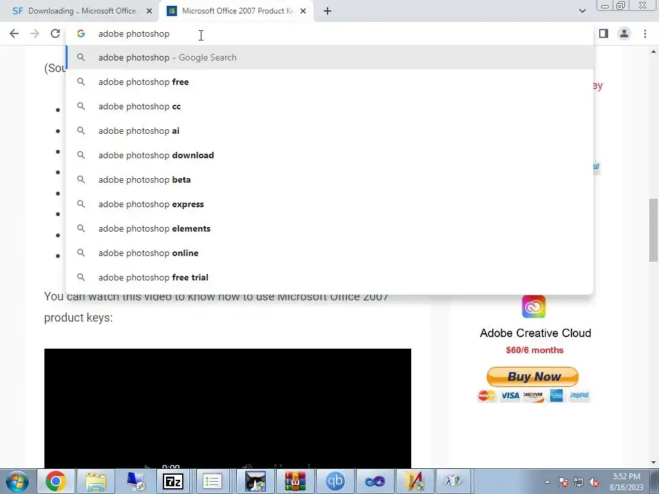659x494 pixels.
Task: Pick the adobe photoshop free trial suggestion
Action: (x=329, y=277)
